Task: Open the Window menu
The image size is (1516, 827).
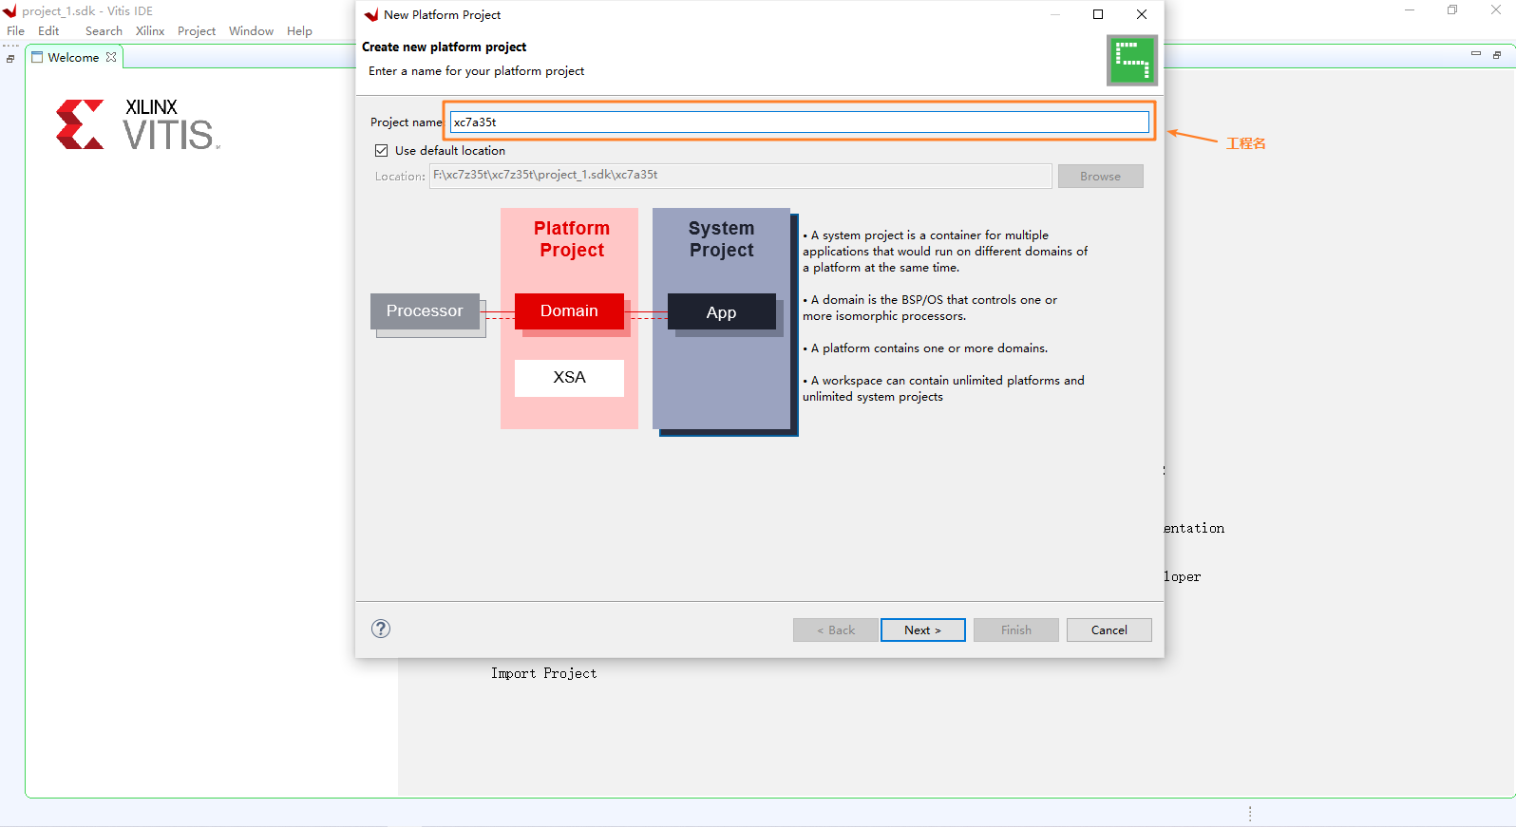Action: coord(251,31)
